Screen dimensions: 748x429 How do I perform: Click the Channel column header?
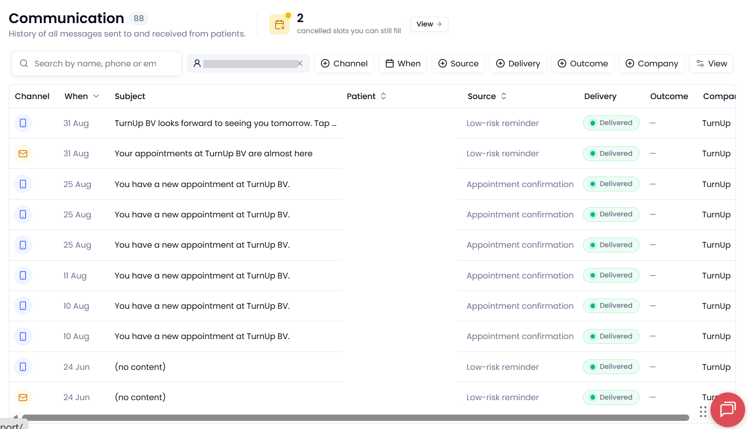[32, 96]
